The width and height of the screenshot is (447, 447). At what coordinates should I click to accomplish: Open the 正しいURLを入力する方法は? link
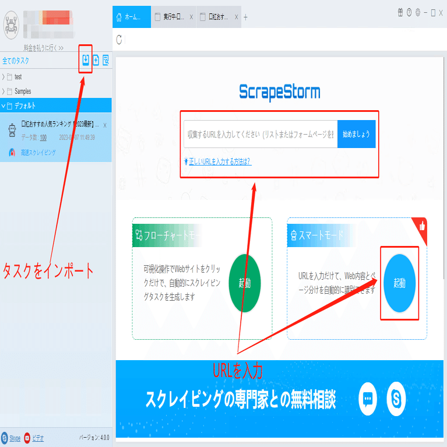[x=220, y=161]
